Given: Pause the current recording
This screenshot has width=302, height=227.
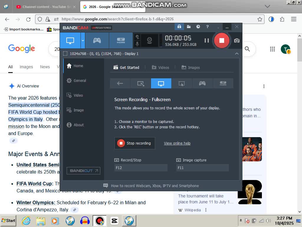Looking at the screenshot, I should pyautogui.click(x=207, y=40).
